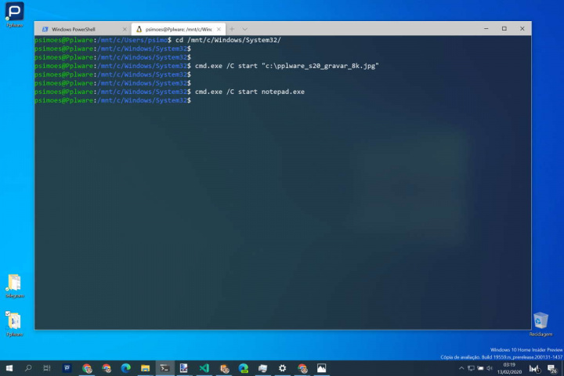
Task: Click the Windows Terminal taskbar icon
Action: [164, 368]
